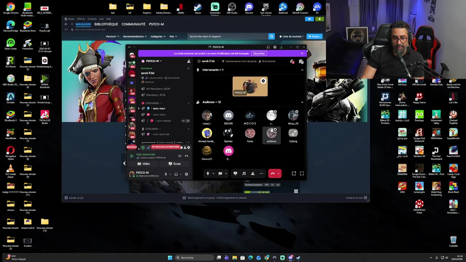Click soundboard icon in call controls
Image resolution: width=466 pixels, height=262 pixels.
(244, 174)
